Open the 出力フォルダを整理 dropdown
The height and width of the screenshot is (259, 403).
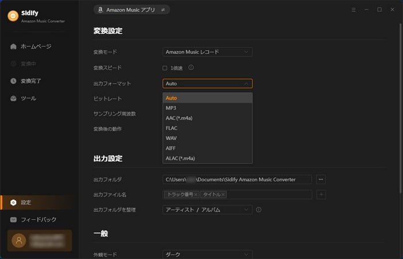pos(207,210)
